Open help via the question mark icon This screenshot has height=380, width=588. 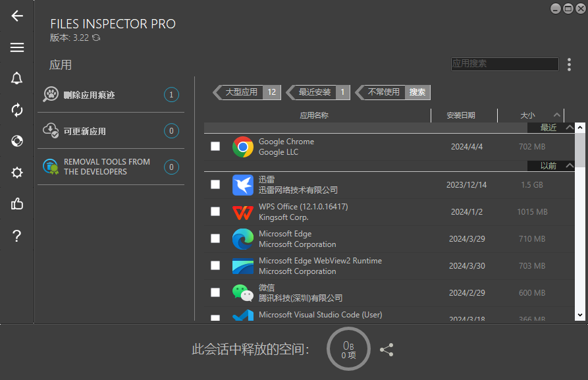tap(17, 236)
